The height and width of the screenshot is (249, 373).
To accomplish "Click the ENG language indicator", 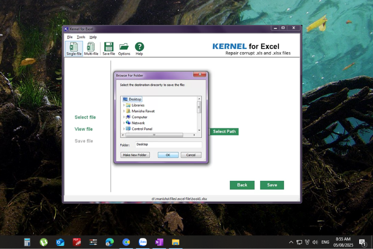I will click(x=325, y=243).
